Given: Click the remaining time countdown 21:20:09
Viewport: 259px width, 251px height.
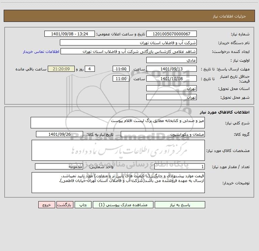Looking at the screenshot, I should pos(61,69).
